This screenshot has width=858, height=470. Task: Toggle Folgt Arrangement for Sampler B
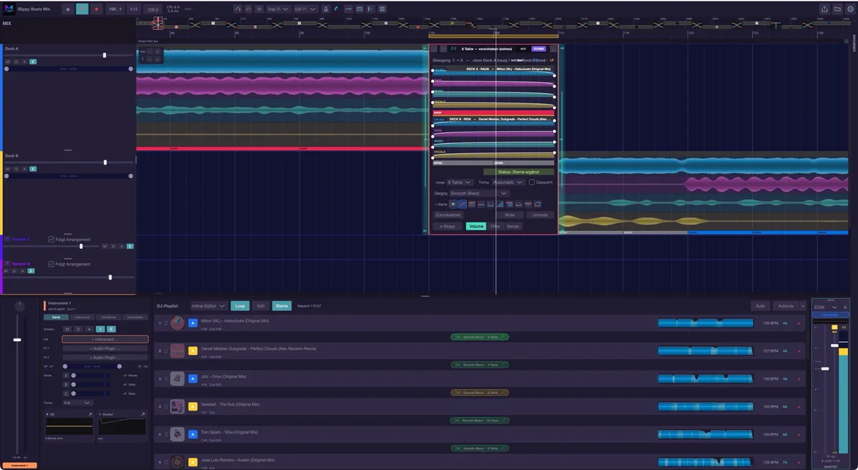pyautogui.click(x=51, y=264)
